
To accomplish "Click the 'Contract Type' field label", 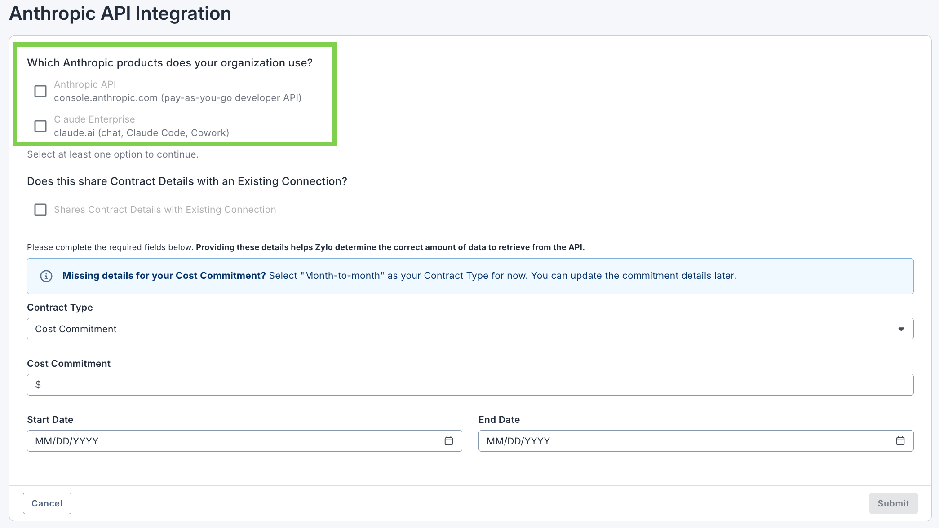I will click(x=60, y=308).
